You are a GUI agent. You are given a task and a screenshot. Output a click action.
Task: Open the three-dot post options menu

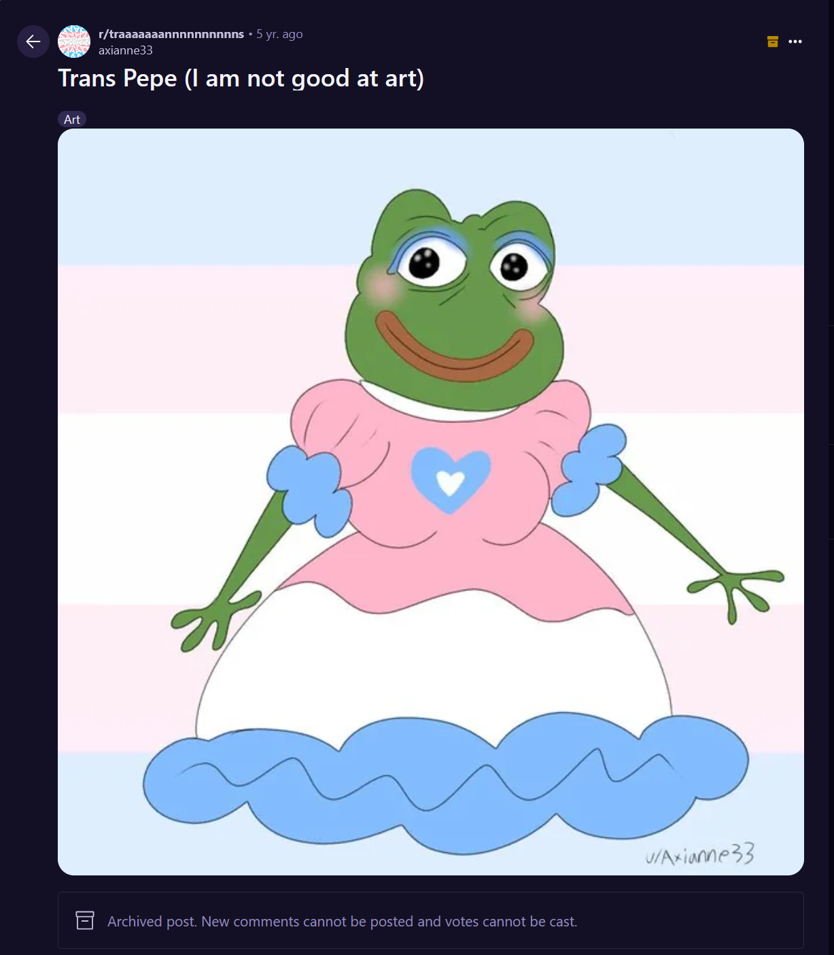tap(795, 41)
